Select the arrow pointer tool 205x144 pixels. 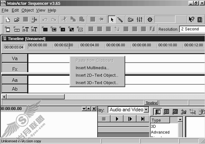pyautogui.click(x=112, y=20)
